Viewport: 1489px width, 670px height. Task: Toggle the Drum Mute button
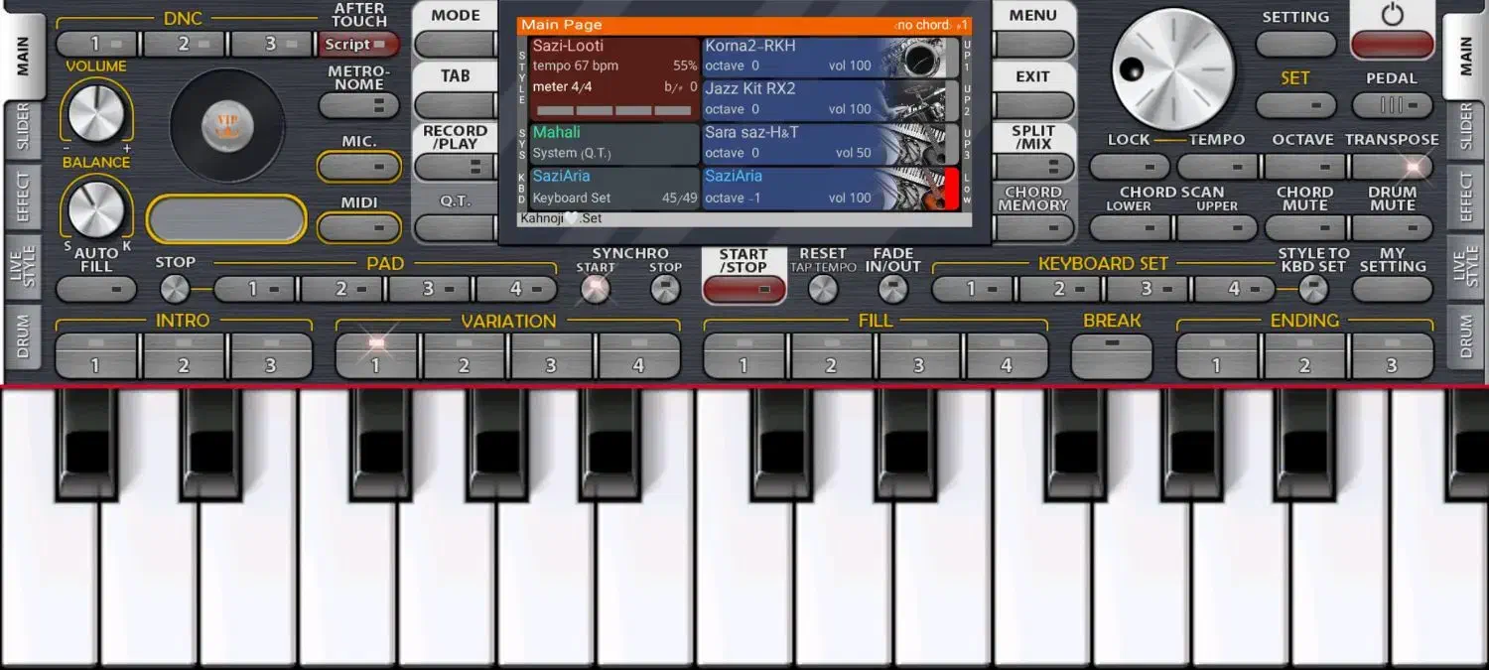[1392, 227]
